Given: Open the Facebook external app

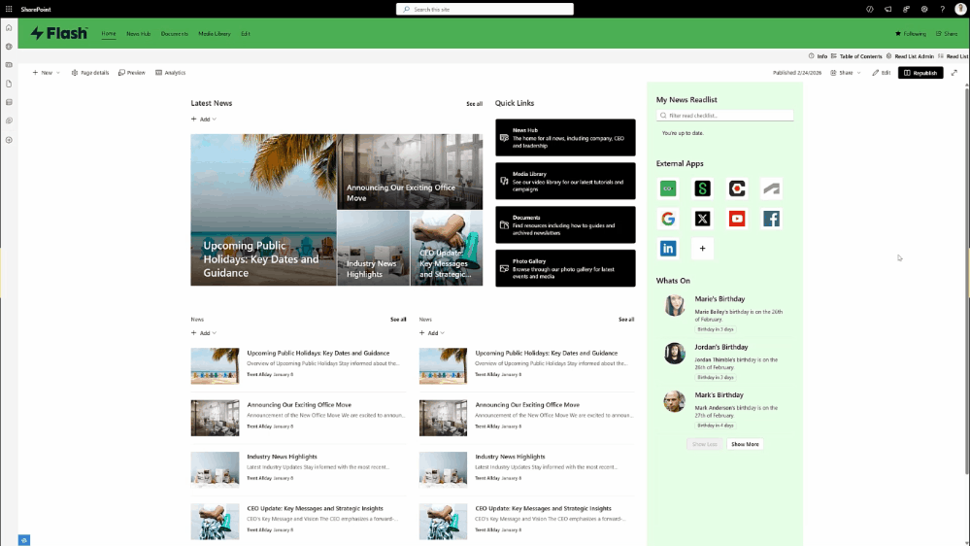Looking at the screenshot, I should (x=771, y=219).
